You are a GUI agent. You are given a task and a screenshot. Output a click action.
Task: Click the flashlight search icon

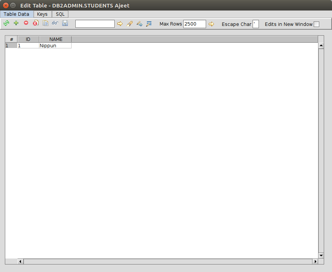[x=130, y=24]
